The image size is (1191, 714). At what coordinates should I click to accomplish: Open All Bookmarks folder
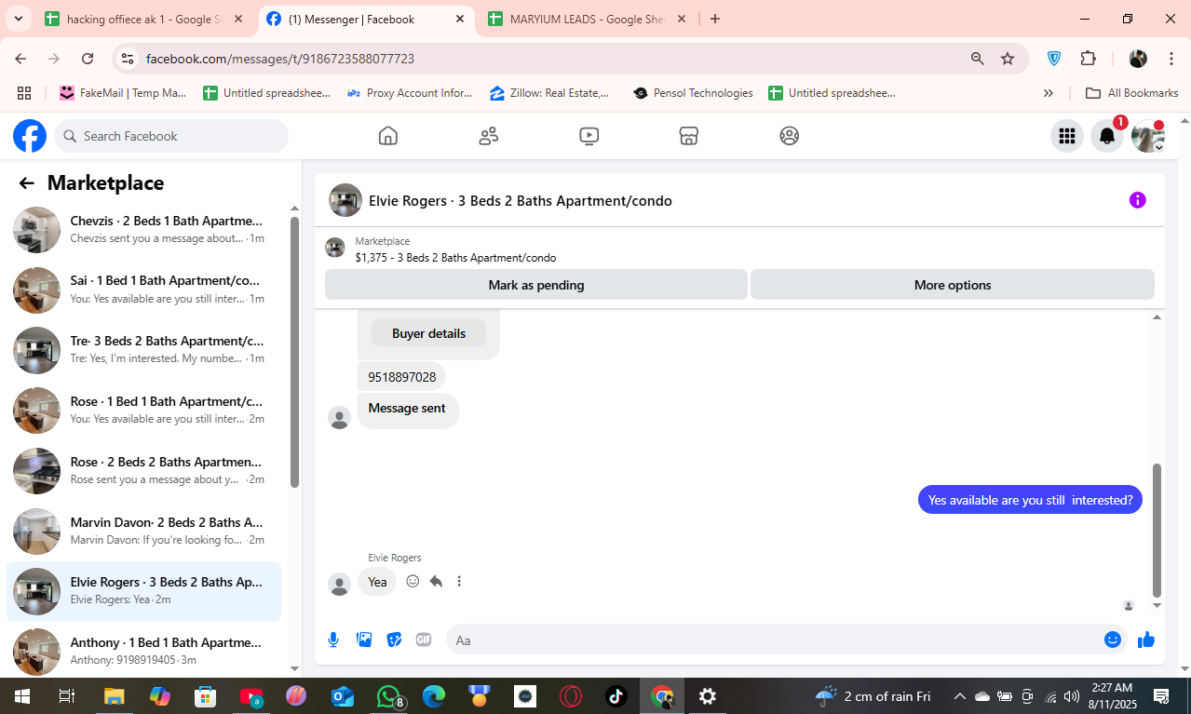coord(1132,93)
